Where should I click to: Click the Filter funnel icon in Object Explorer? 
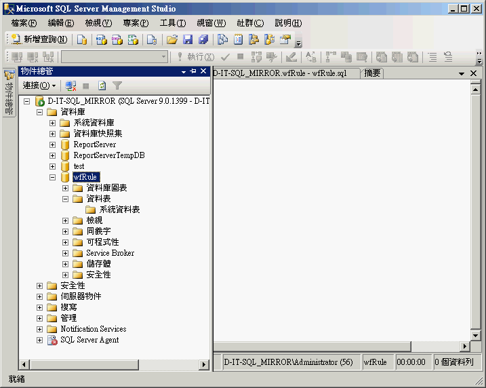pyautogui.click(x=117, y=85)
